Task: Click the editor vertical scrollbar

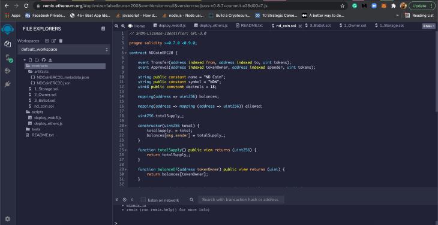Action: pos(437,72)
